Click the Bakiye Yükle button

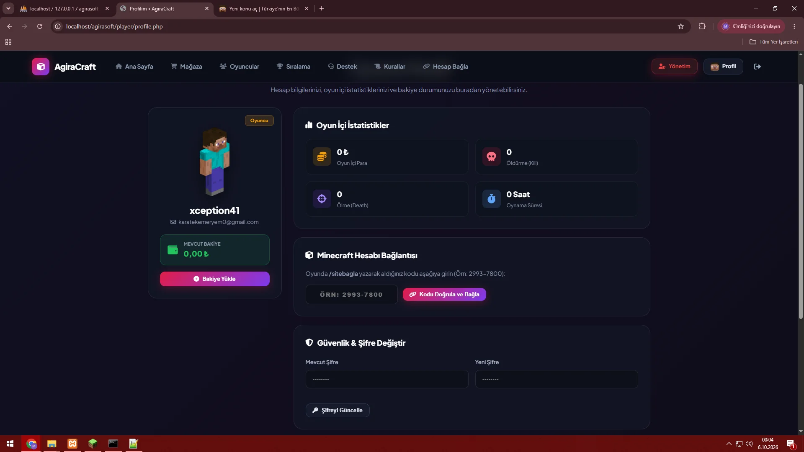click(x=214, y=279)
